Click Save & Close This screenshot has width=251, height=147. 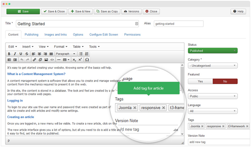pyautogui.click(x=54, y=11)
